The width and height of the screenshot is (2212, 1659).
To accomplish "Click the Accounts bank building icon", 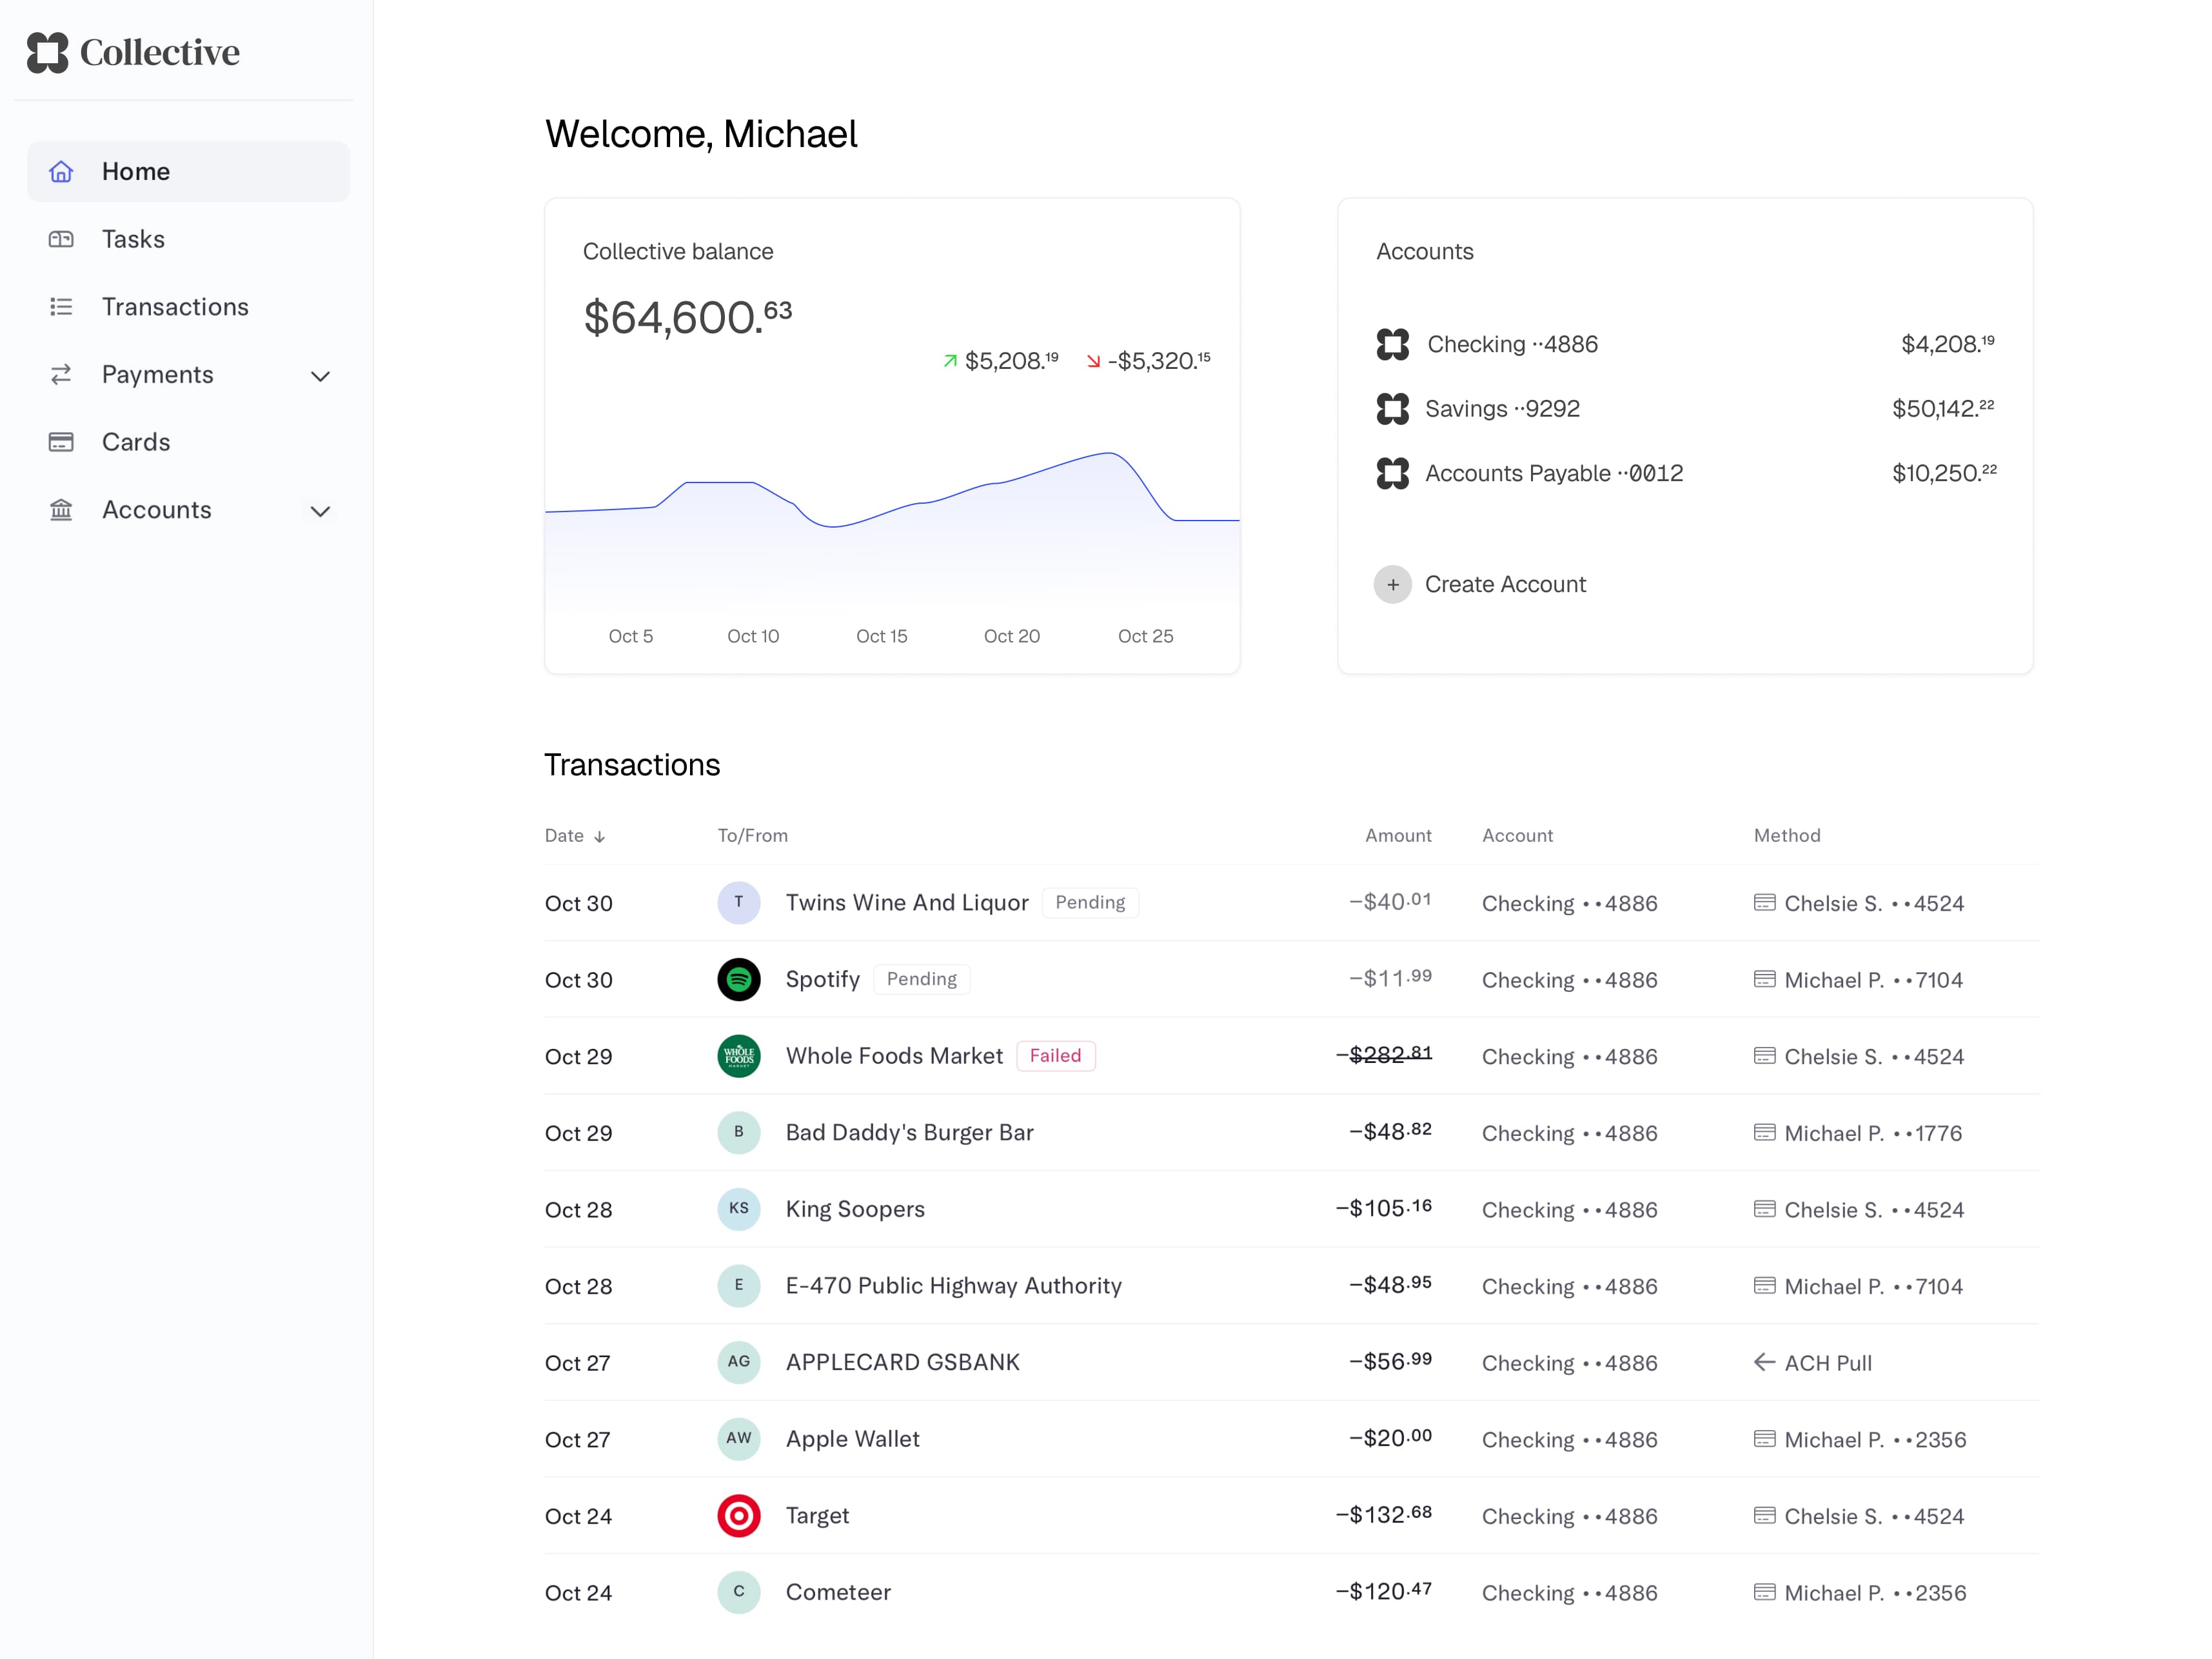I will 61,510.
